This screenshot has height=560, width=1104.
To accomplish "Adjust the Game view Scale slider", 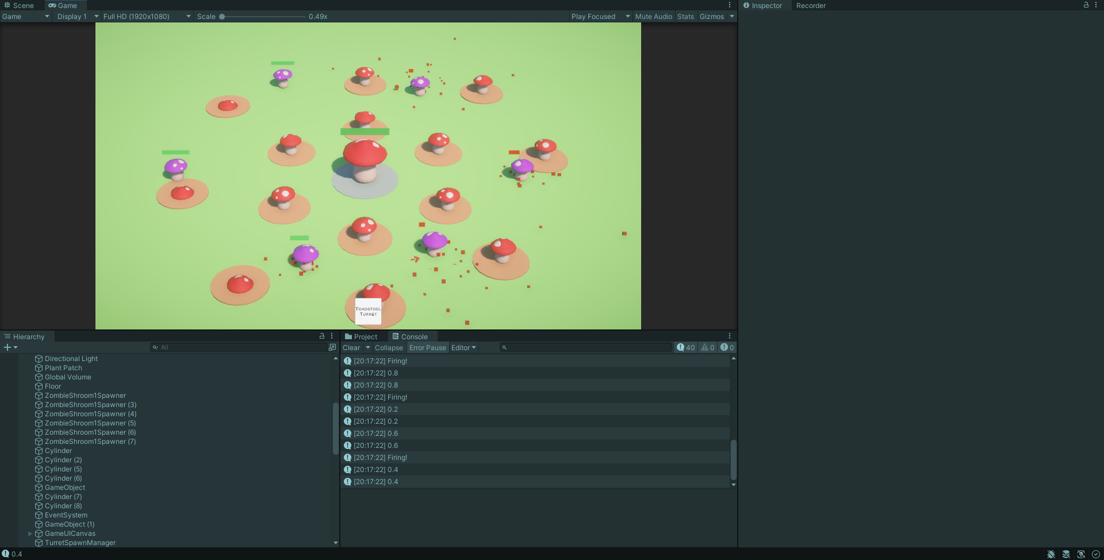I will [223, 16].
